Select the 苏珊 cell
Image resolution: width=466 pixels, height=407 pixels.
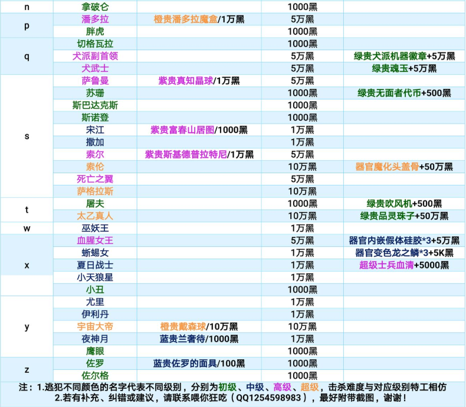[95, 93]
